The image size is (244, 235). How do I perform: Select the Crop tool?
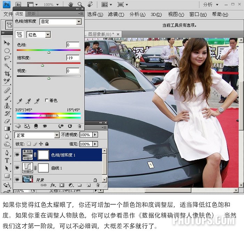(x=7, y=73)
